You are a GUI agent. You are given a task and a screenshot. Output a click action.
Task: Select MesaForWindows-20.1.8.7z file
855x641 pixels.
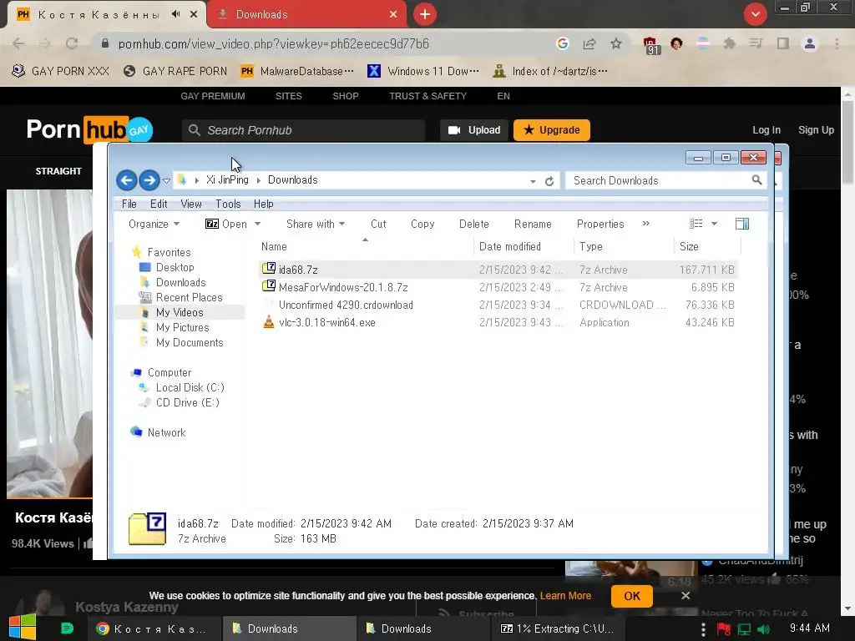(x=498, y=287)
